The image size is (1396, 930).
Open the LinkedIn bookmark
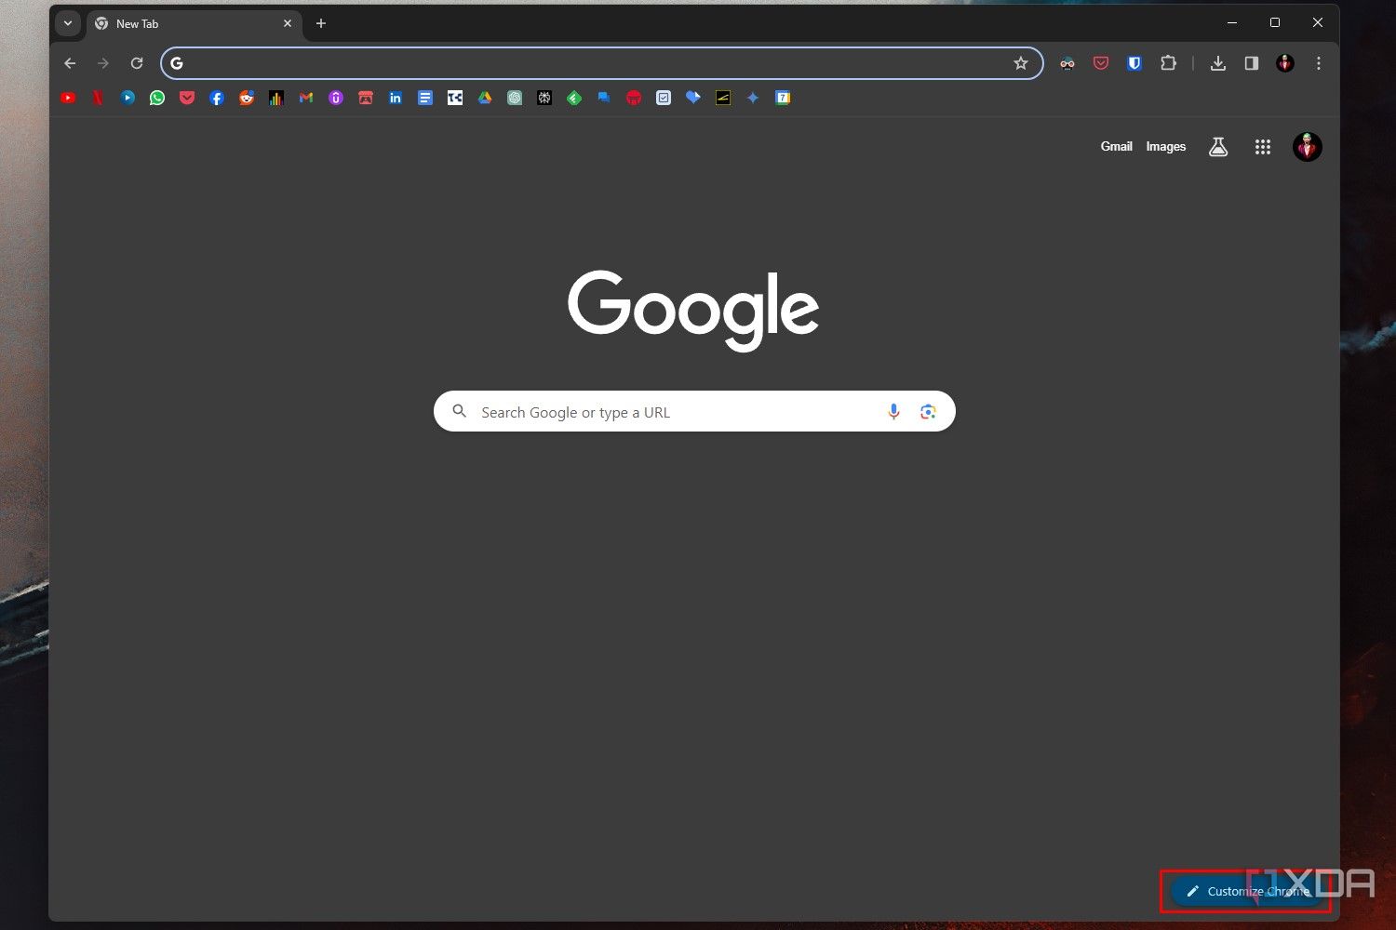[x=396, y=98]
